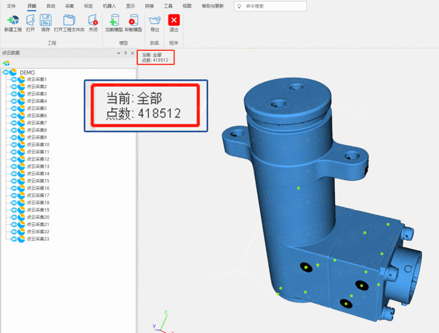Export data using the 导出 icon

point(155,21)
